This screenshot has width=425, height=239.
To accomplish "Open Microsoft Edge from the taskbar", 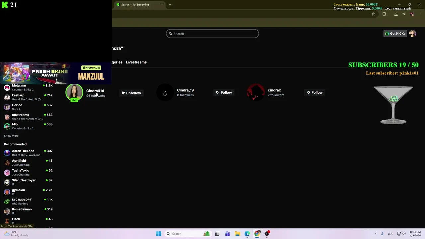I will 247,234.
